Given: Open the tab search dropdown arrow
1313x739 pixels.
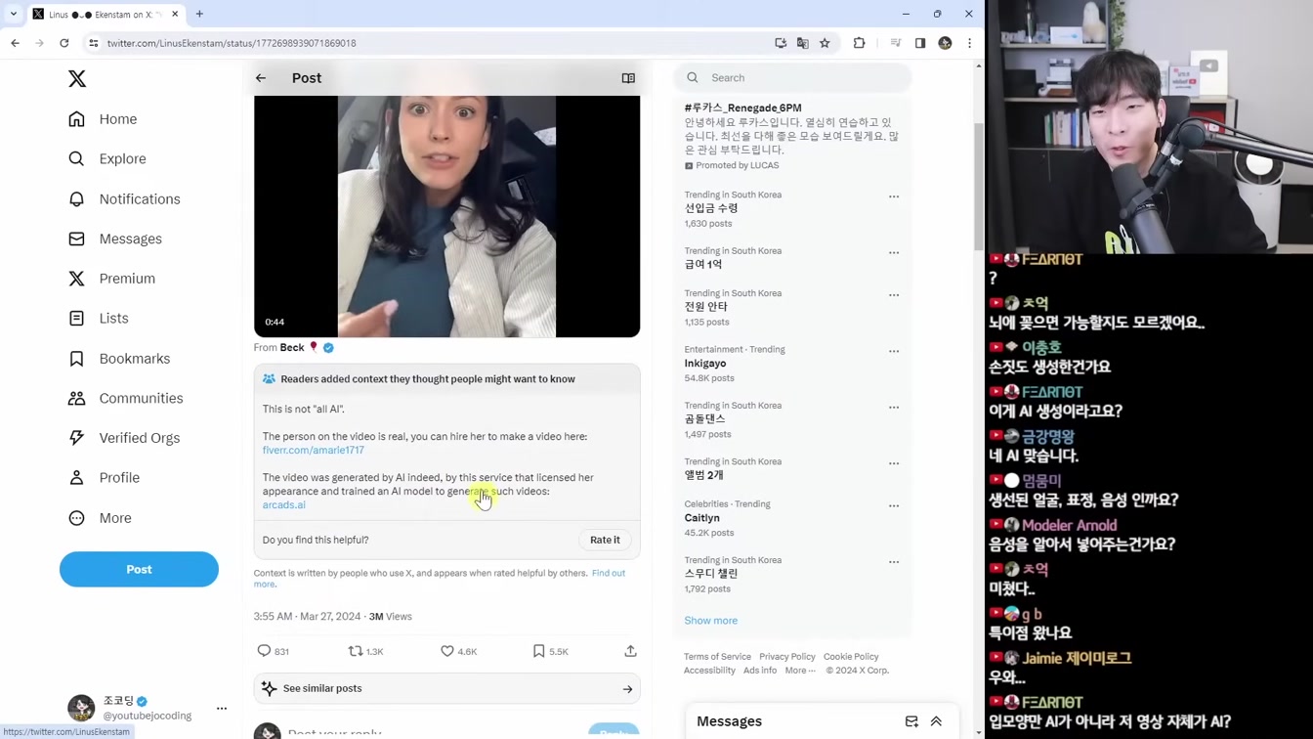Looking at the screenshot, I should click(13, 14).
